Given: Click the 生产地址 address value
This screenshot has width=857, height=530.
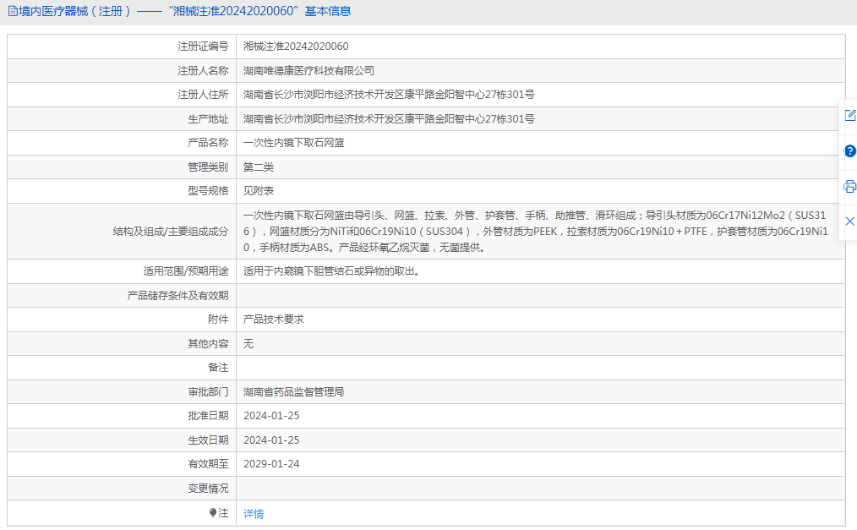Looking at the screenshot, I should (389, 118).
